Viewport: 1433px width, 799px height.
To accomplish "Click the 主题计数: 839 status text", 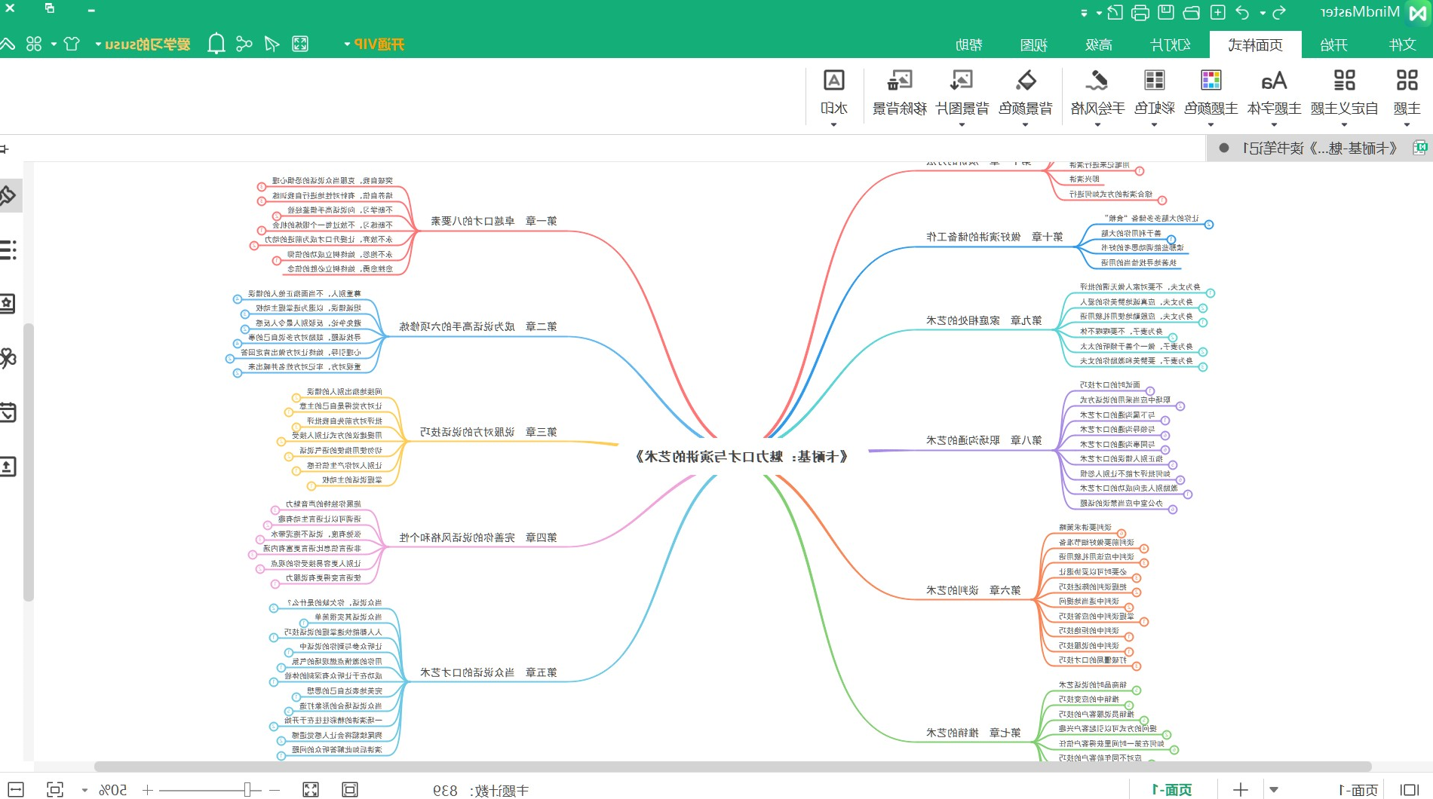I will tap(480, 790).
